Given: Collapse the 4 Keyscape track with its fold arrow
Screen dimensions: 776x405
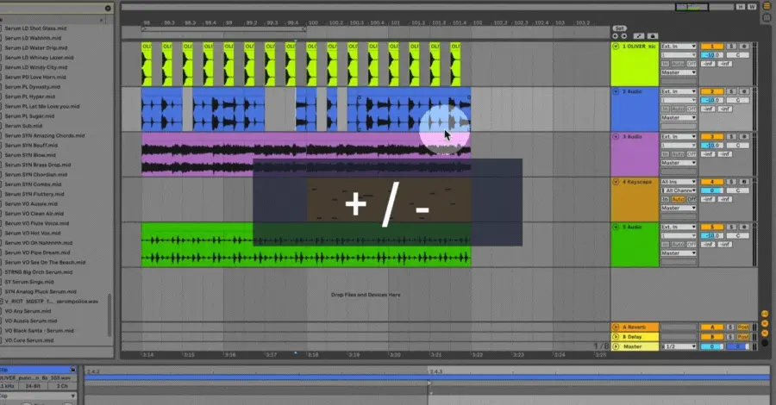Looking at the screenshot, I should pyautogui.click(x=616, y=182).
